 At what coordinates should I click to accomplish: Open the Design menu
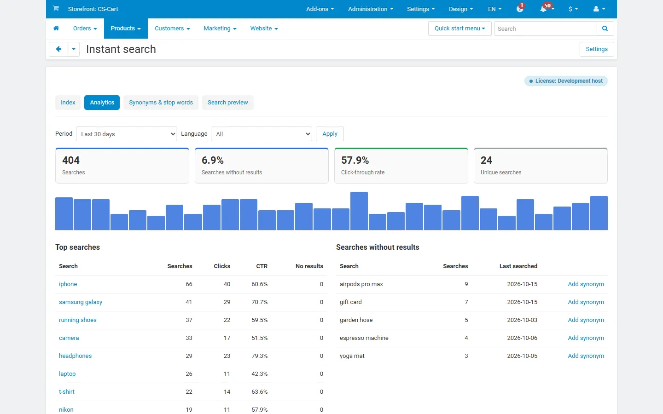point(461,9)
